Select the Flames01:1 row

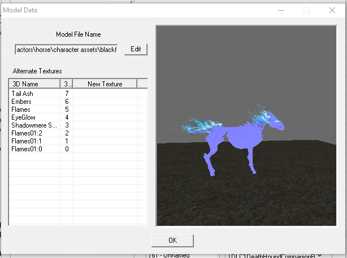[x=79, y=141]
